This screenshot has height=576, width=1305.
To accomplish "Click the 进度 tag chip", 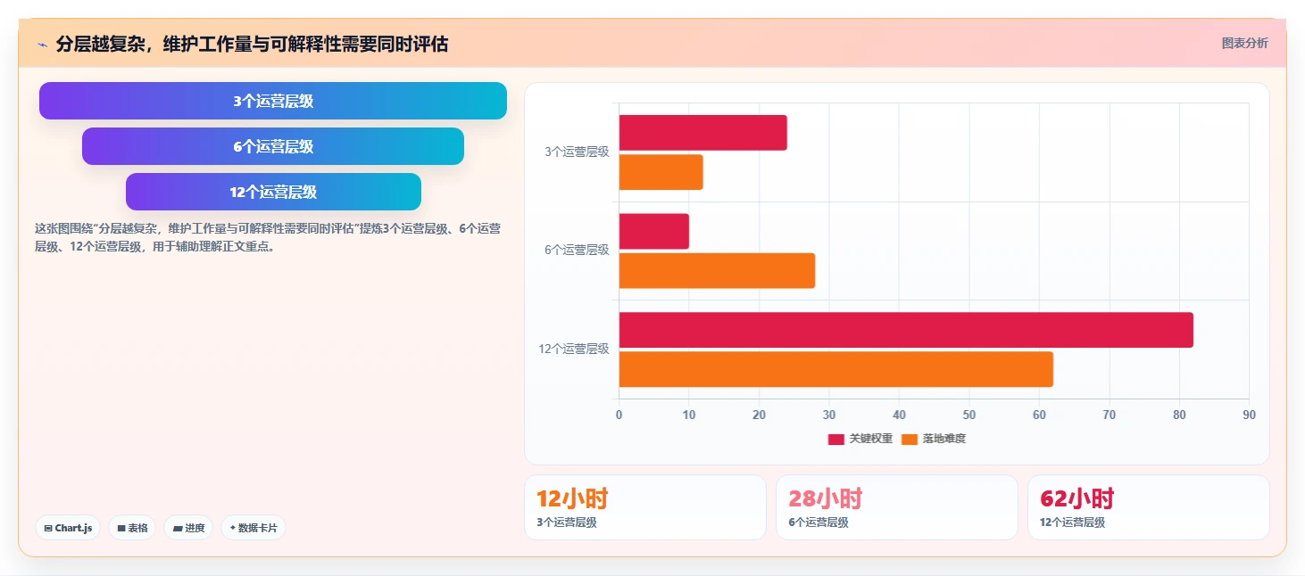I will coord(188,528).
